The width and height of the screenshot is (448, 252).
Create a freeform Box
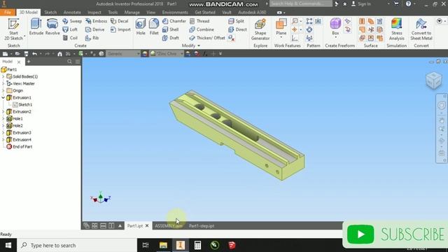(x=335, y=27)
